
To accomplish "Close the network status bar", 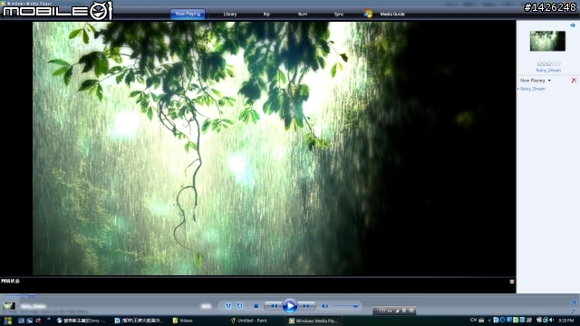I will click(512, 282).
